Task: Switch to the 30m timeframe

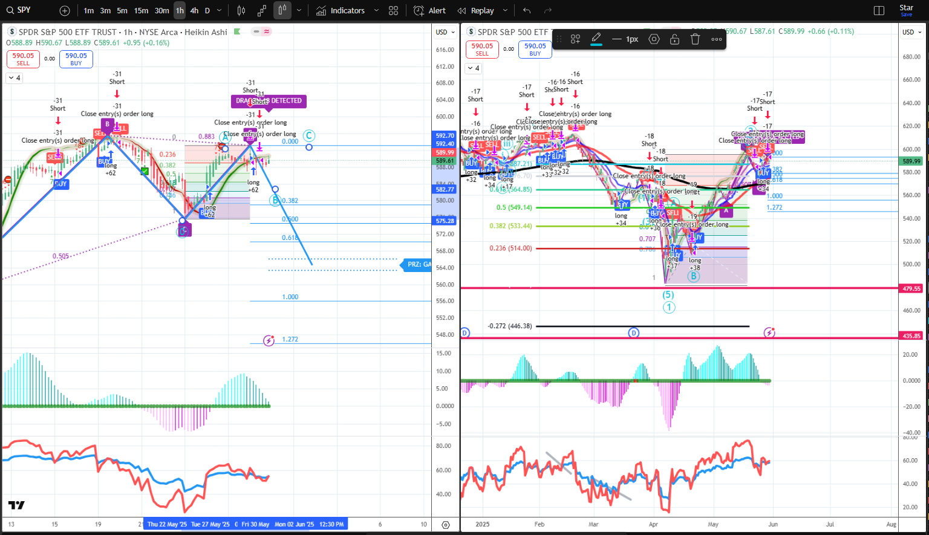Action: click(x=161, y=11)
